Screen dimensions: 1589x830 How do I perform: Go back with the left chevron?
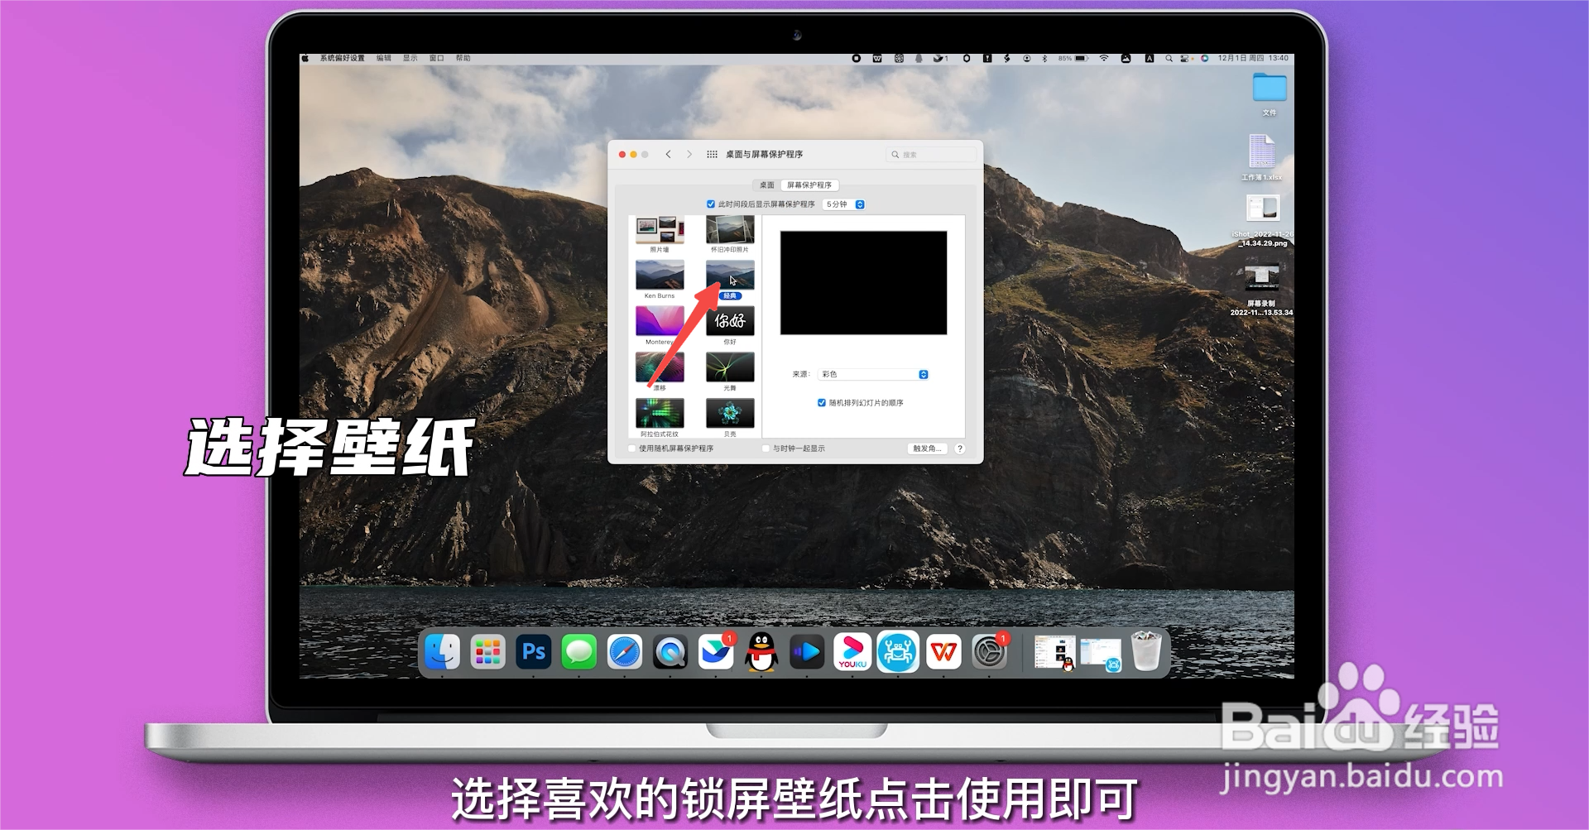668,154
